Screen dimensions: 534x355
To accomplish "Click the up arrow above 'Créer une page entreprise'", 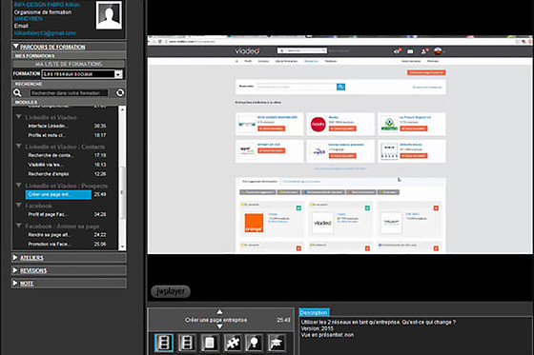I will 219,312.
